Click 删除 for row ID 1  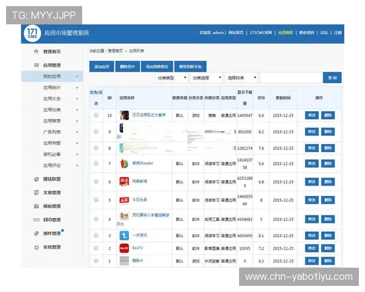pos(328,260)
